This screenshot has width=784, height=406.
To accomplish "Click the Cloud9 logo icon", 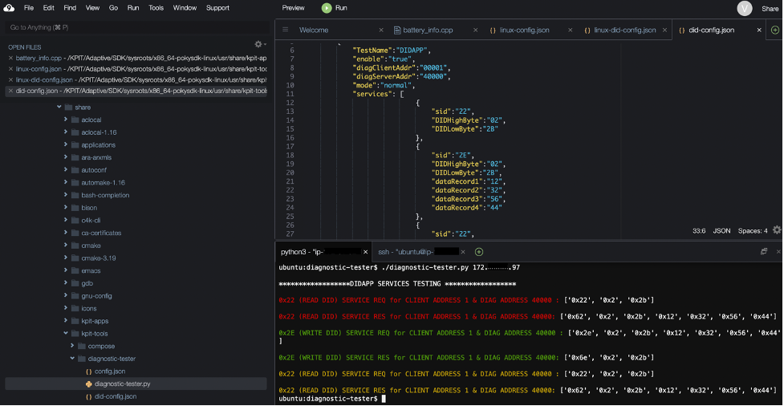I will [x=9, y=8].
